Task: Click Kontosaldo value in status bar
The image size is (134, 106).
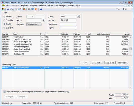Action: 37,103
